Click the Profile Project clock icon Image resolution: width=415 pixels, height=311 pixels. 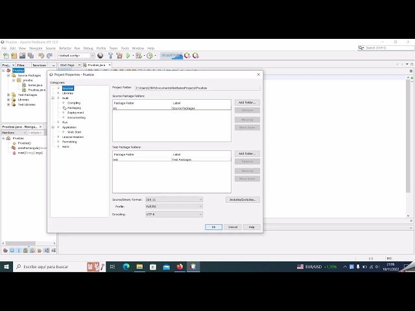click(x=150, y=56)
